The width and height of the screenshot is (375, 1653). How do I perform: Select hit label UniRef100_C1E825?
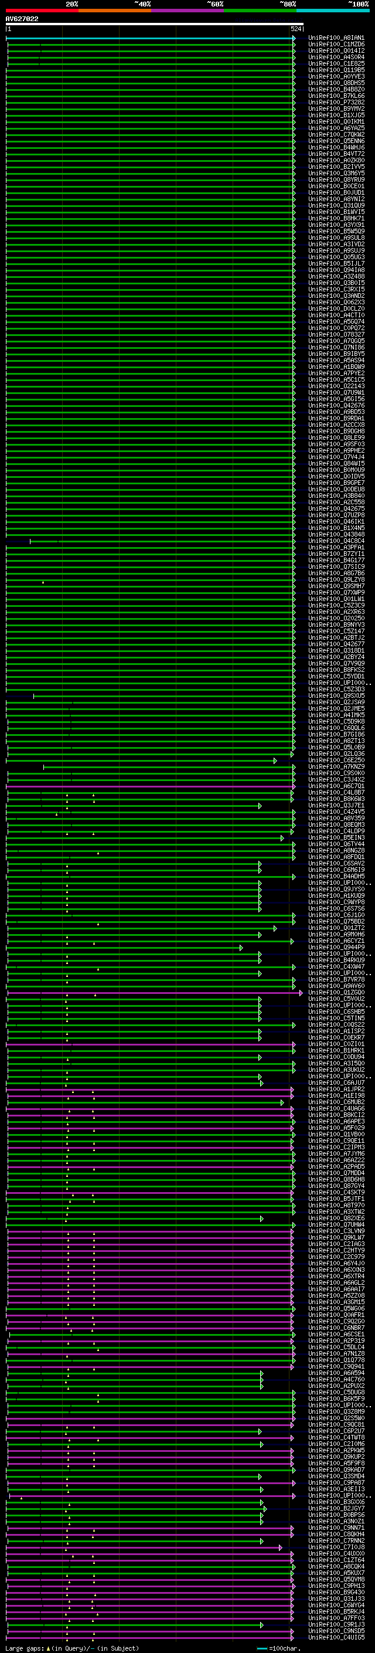click(336, 63)
